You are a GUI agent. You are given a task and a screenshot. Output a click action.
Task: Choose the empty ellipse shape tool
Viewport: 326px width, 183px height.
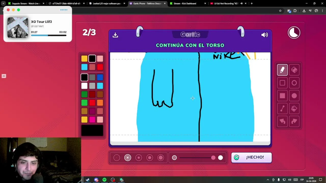[294, 83]
